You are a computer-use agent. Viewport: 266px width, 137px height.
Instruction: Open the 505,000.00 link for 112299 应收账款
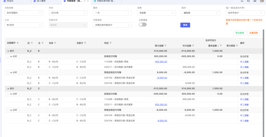click(x=161, y=62)
